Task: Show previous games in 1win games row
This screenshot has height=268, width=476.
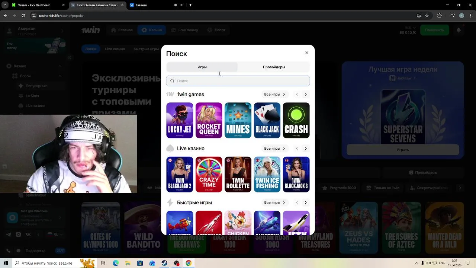Action: pos(297,95)
